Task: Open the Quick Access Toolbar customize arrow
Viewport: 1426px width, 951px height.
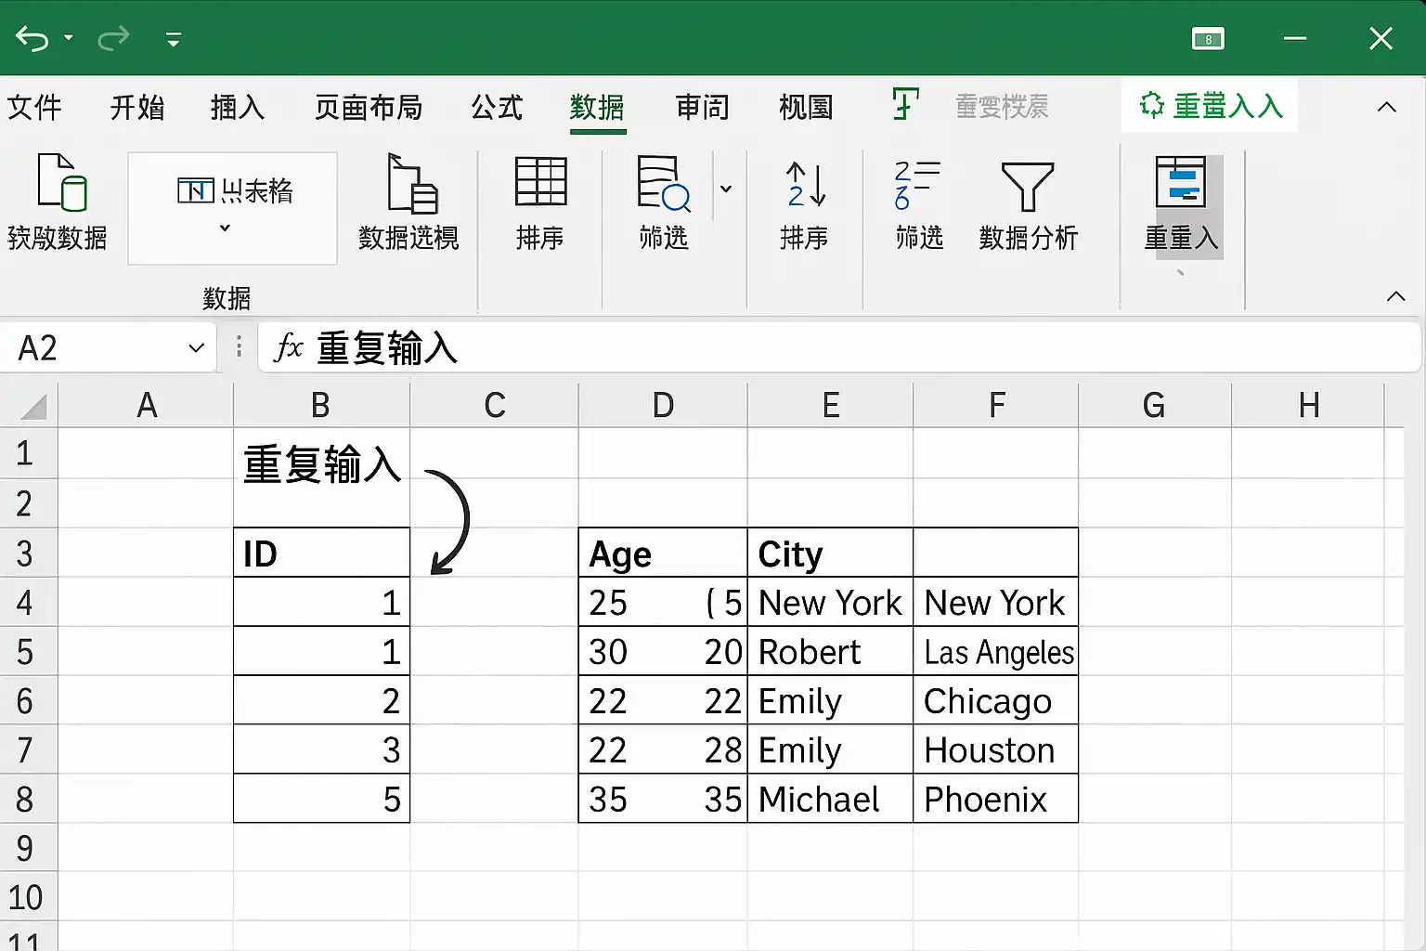Action: (x=173, y=39)
